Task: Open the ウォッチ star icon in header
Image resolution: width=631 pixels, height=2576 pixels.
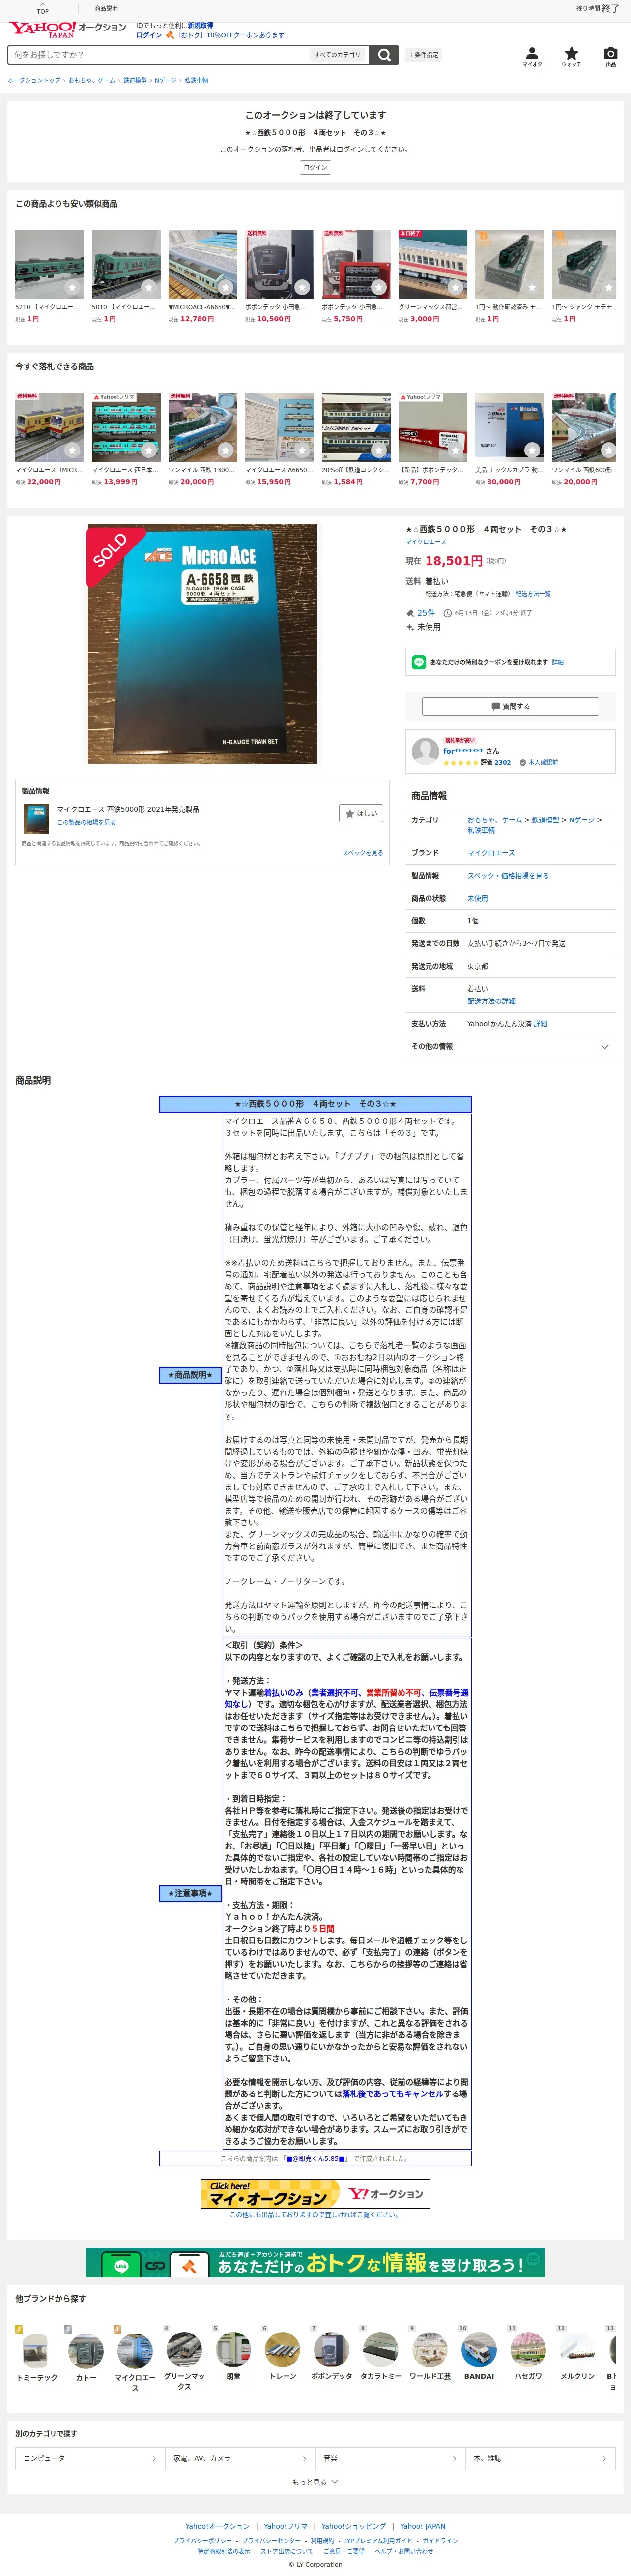Action: [571, 56]
